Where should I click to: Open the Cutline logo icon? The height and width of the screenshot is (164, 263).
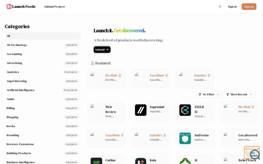pos(96,161)
